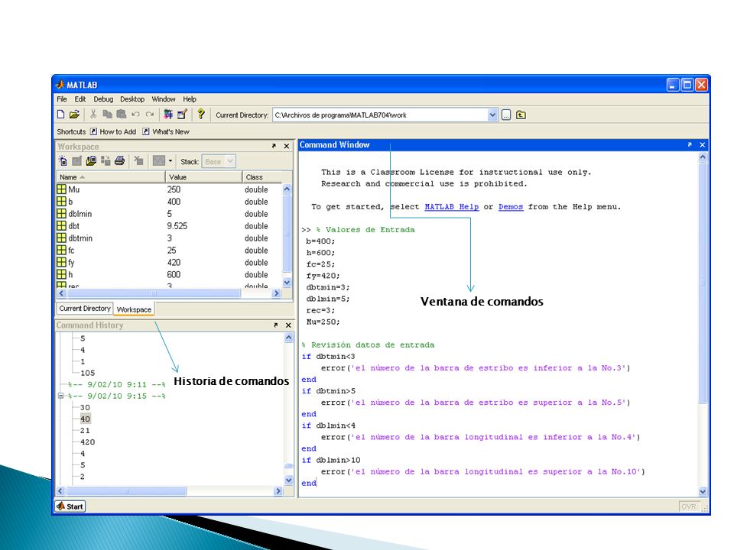Click the Demos link
The width and height of the screenshot is (734, 550).
point(510,207)
